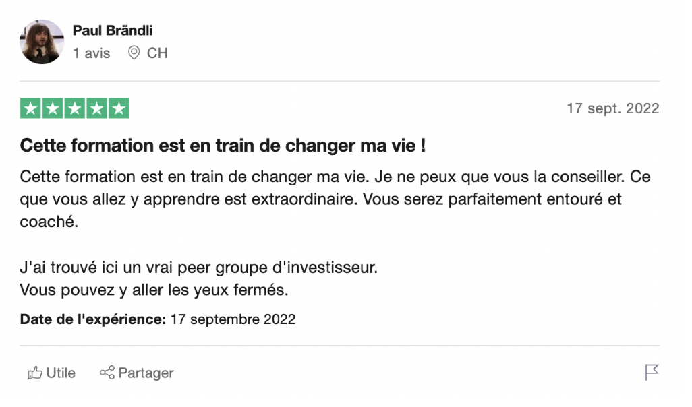Click the second green rating star
692x407 pixels.
53,108
